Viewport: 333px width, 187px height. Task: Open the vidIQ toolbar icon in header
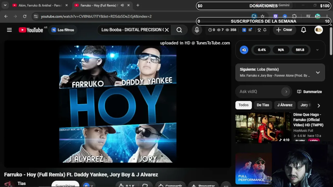pyautogui.click(x=244, y=30)
